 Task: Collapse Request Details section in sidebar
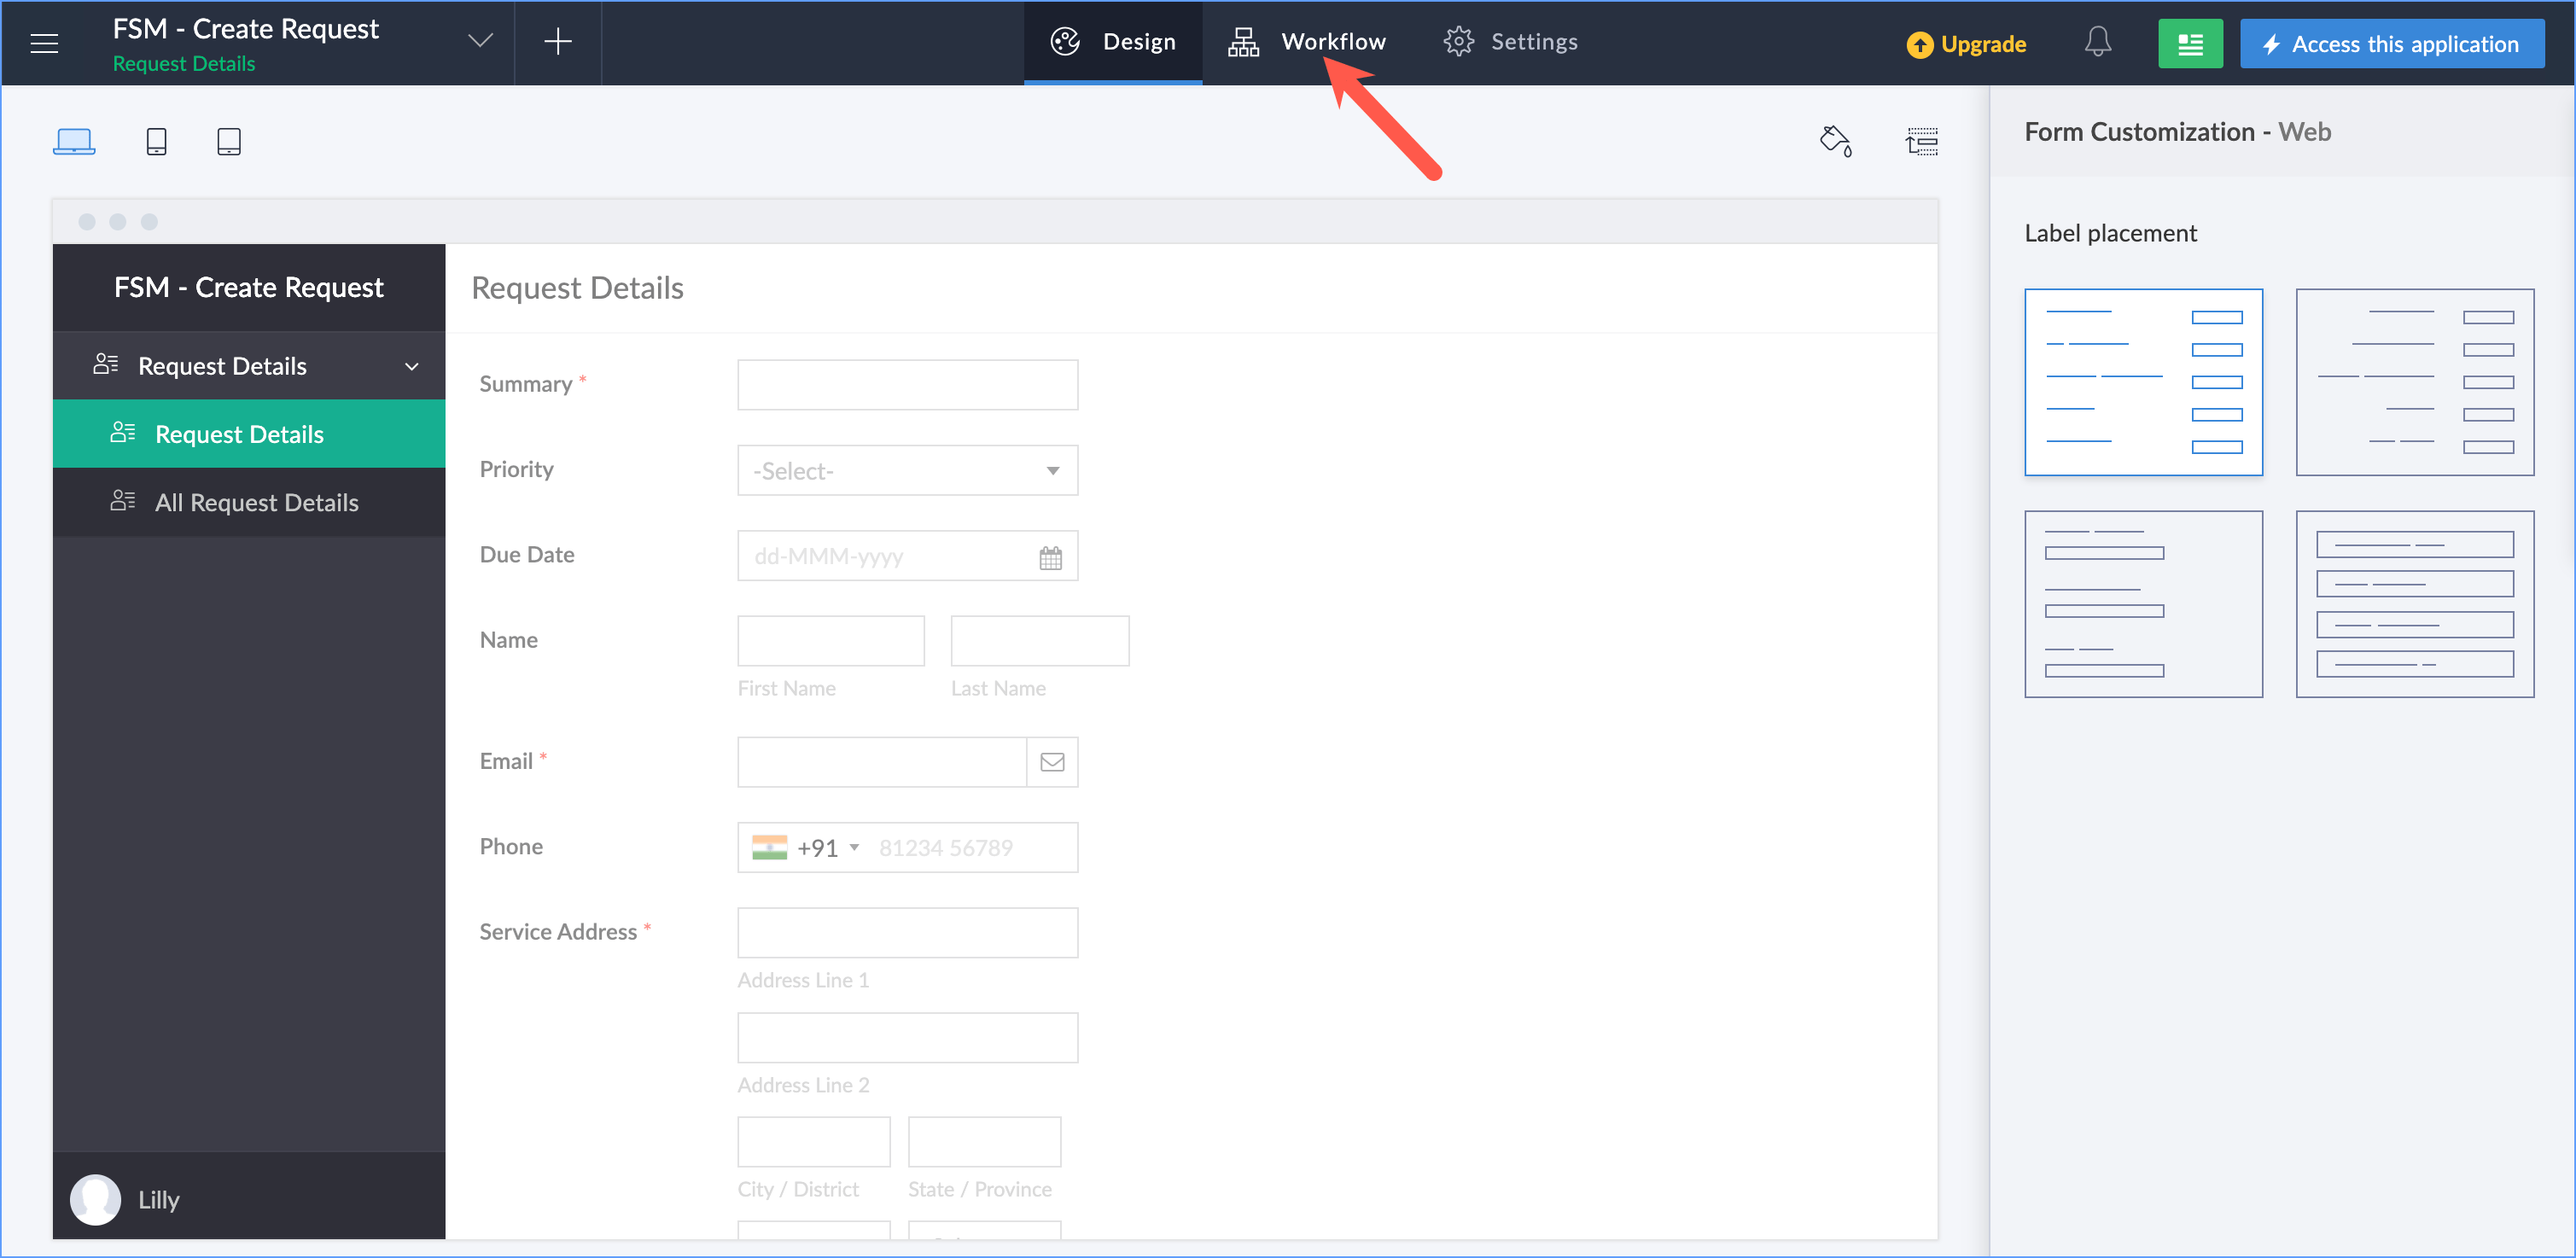[x=411, y=367]
